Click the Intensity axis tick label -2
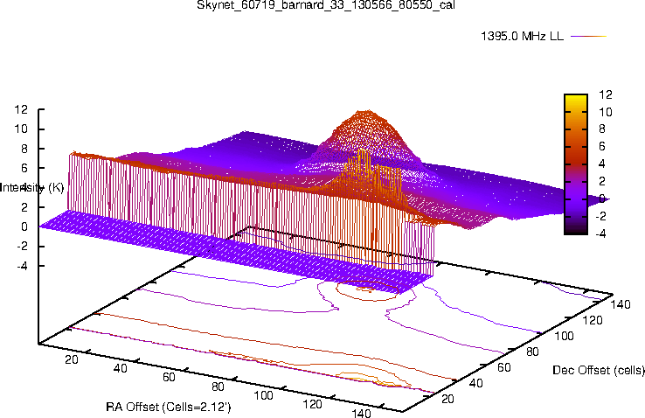 coord(22,246)
